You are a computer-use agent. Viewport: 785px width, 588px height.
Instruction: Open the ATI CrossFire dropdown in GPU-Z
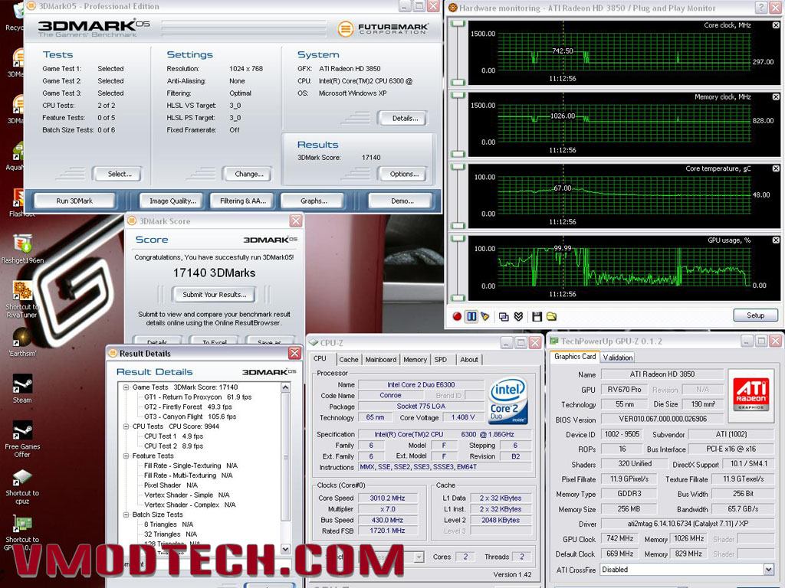pyautogui.click(x=768, y=569)
